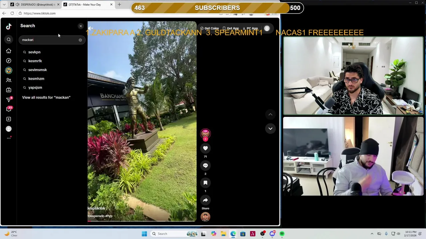The height and width of the screenshot is (239, 426).
Task: Click the #Desperado hashtag in caption
Action: (x=96, y=216)
